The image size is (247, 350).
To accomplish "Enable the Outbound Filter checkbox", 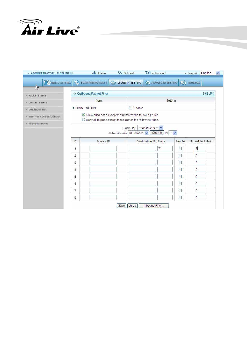I will [x=130, y=108].
